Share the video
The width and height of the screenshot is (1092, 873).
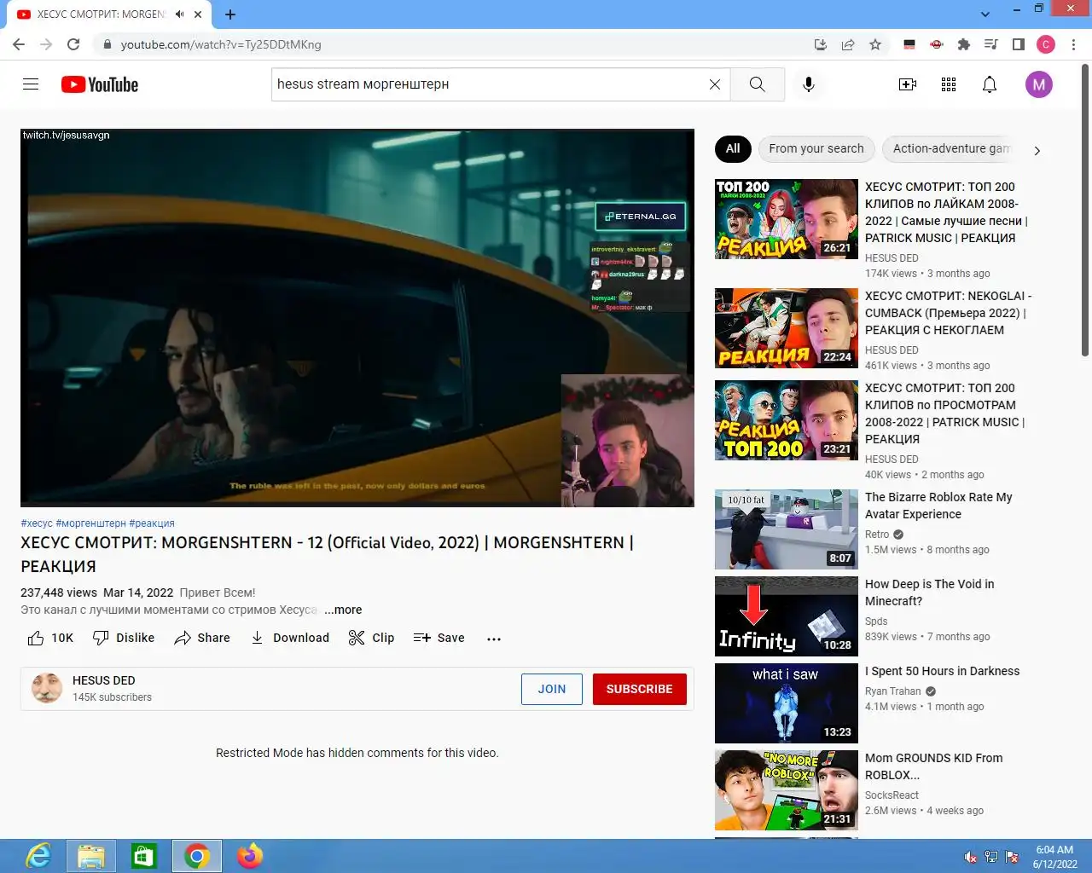[x=202, y=638]
